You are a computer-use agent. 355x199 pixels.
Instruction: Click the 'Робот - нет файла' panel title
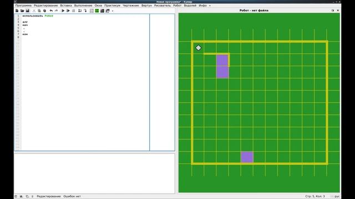pos(254,11)
